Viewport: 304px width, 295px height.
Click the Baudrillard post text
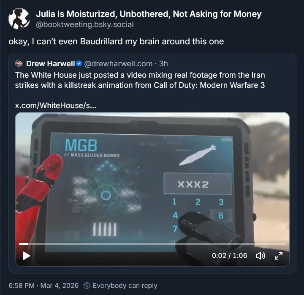pos(116,41)
